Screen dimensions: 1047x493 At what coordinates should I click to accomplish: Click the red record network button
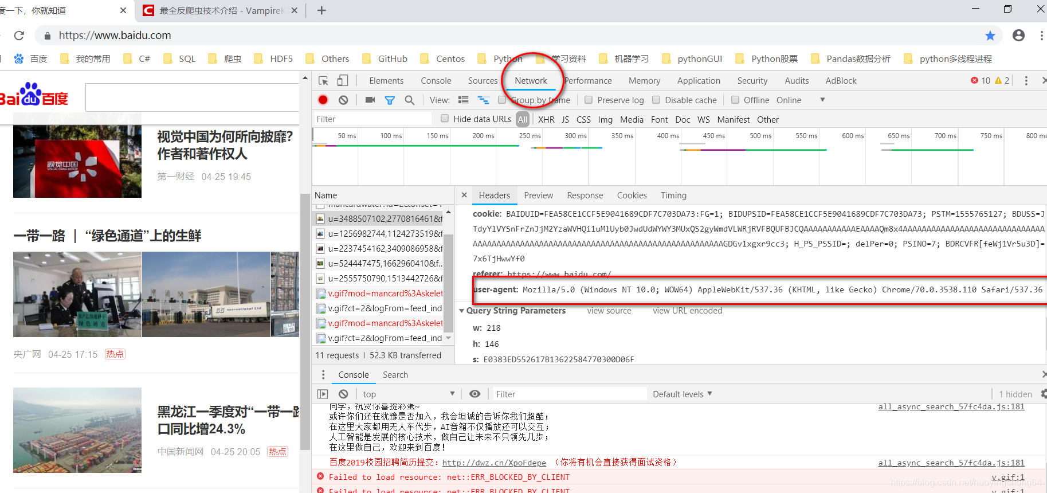[323, 100]
